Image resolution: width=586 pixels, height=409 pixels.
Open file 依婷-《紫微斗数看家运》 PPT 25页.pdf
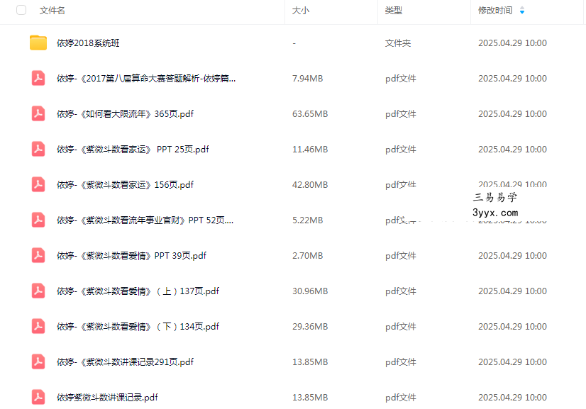pos(133,150)
